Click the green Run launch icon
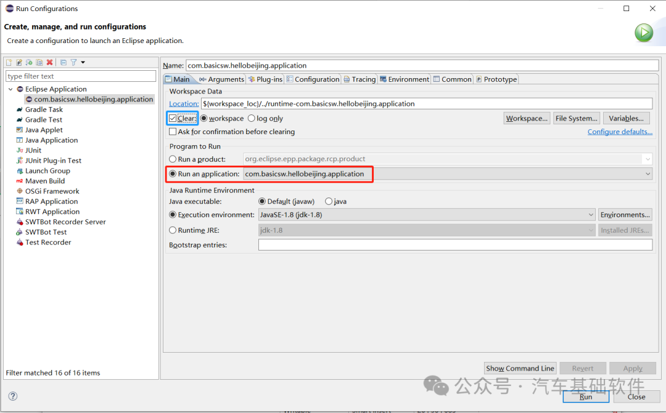 pyautogui.click(x=644, y=32)
